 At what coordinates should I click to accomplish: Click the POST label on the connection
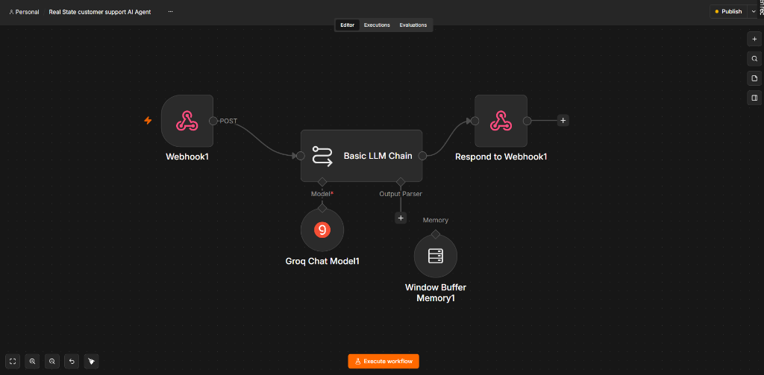pyautogui.click(x=228, y=121)
